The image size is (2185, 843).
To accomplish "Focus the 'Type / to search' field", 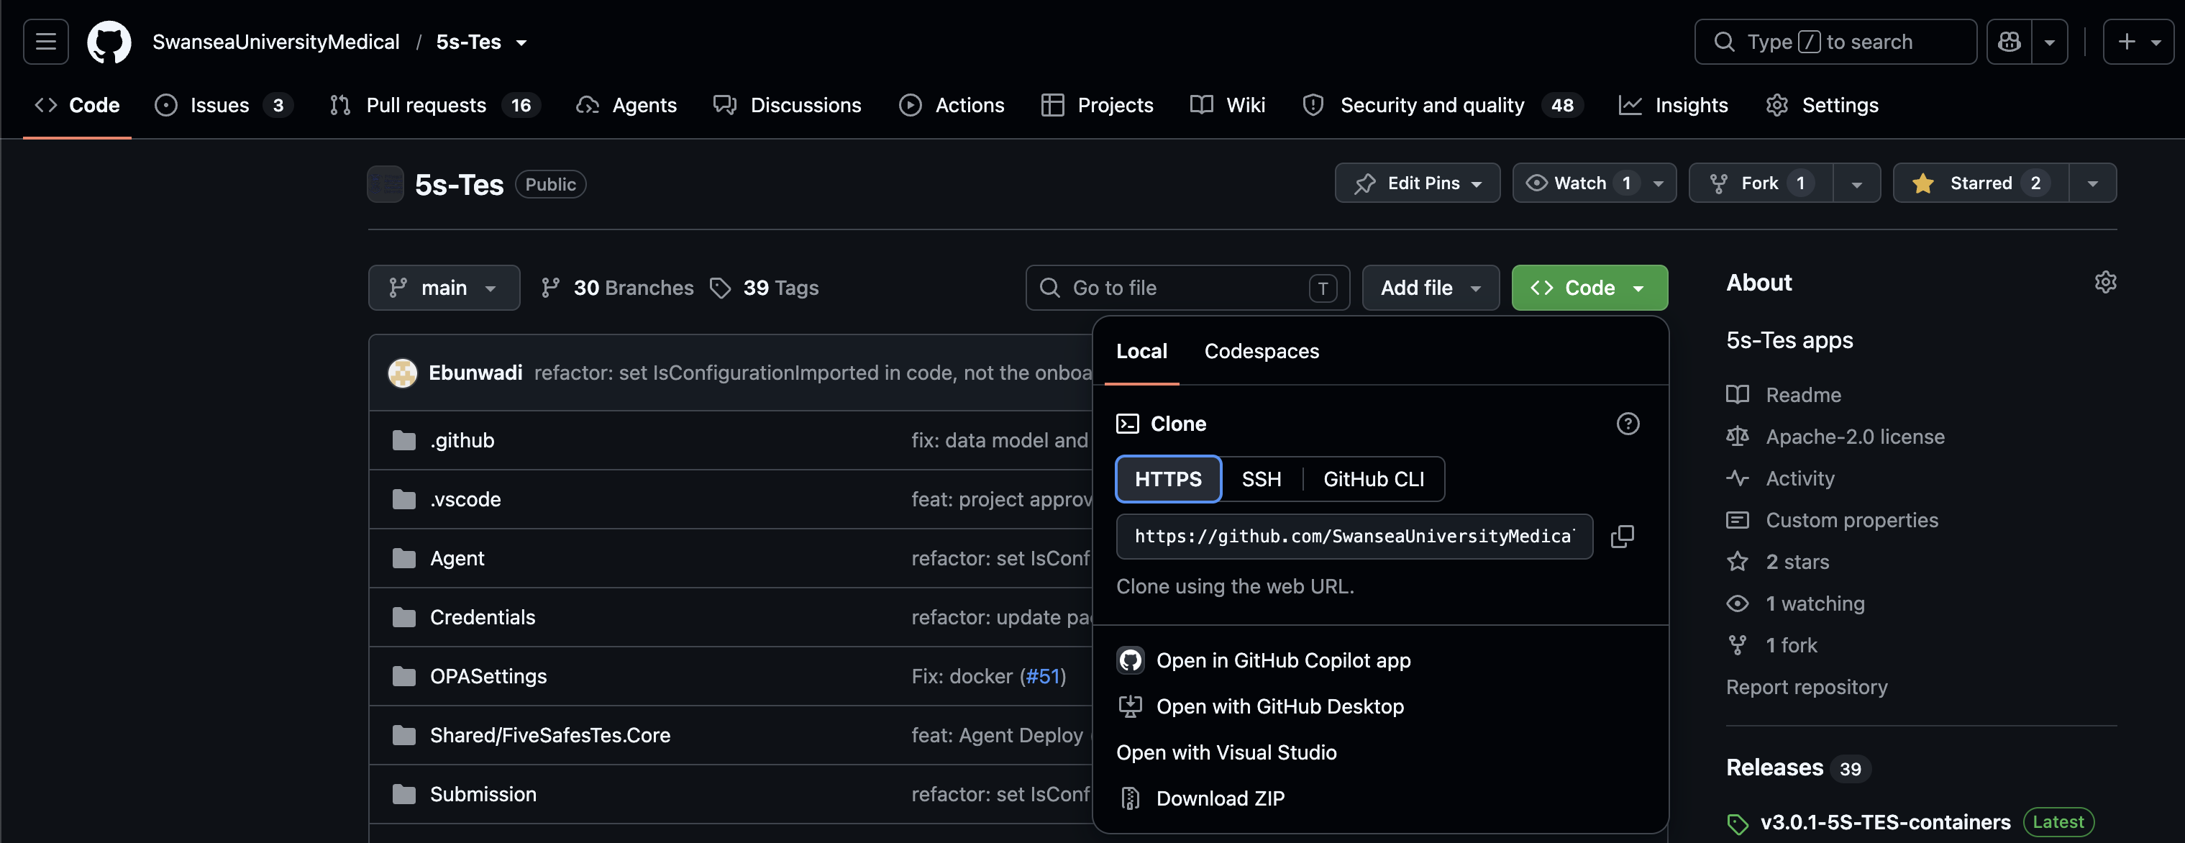I will point(1835,42).
